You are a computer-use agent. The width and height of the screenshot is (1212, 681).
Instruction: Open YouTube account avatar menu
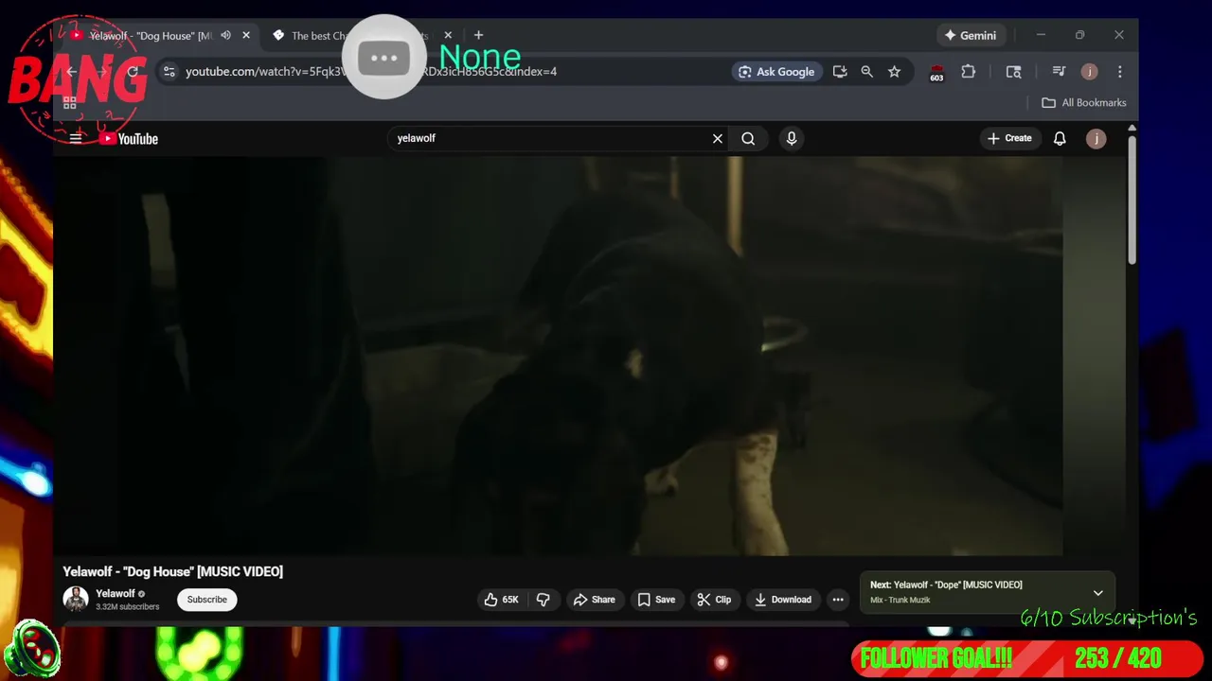pos(1096,139)
